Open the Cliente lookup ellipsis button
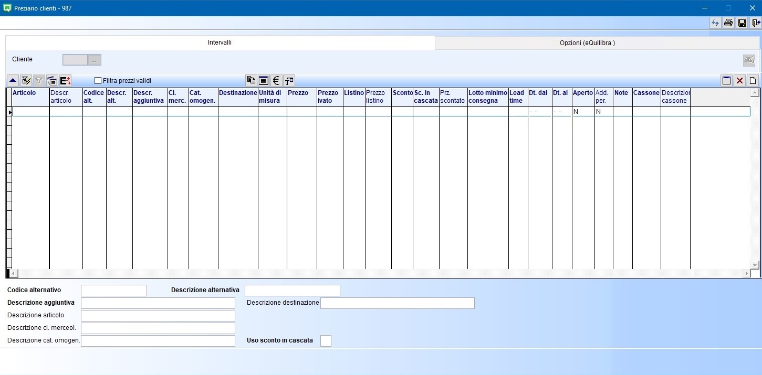 click(94, 60)
